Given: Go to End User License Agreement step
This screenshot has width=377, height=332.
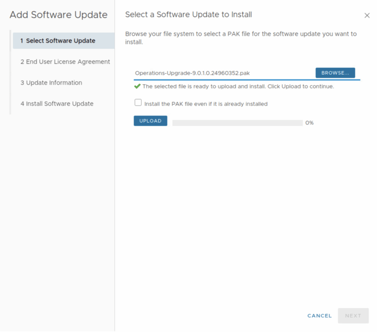Looking at the screenshot, I should pos(65,62).
